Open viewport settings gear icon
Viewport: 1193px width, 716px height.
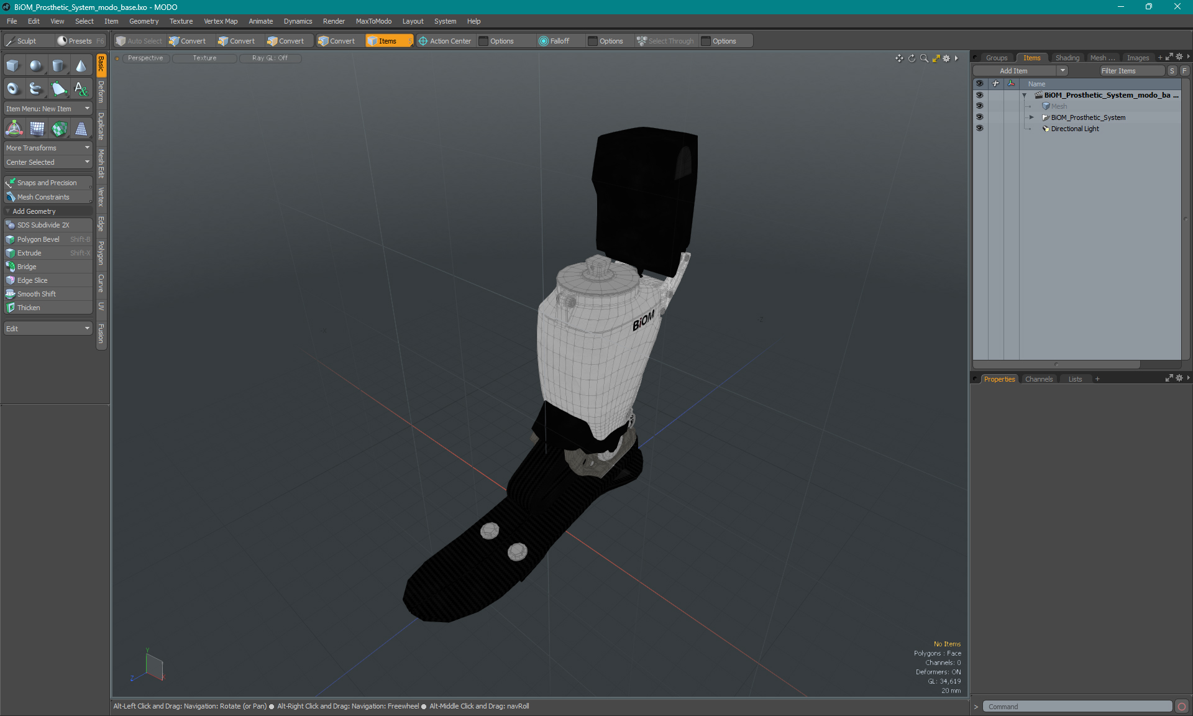click(x=946, y=58)
